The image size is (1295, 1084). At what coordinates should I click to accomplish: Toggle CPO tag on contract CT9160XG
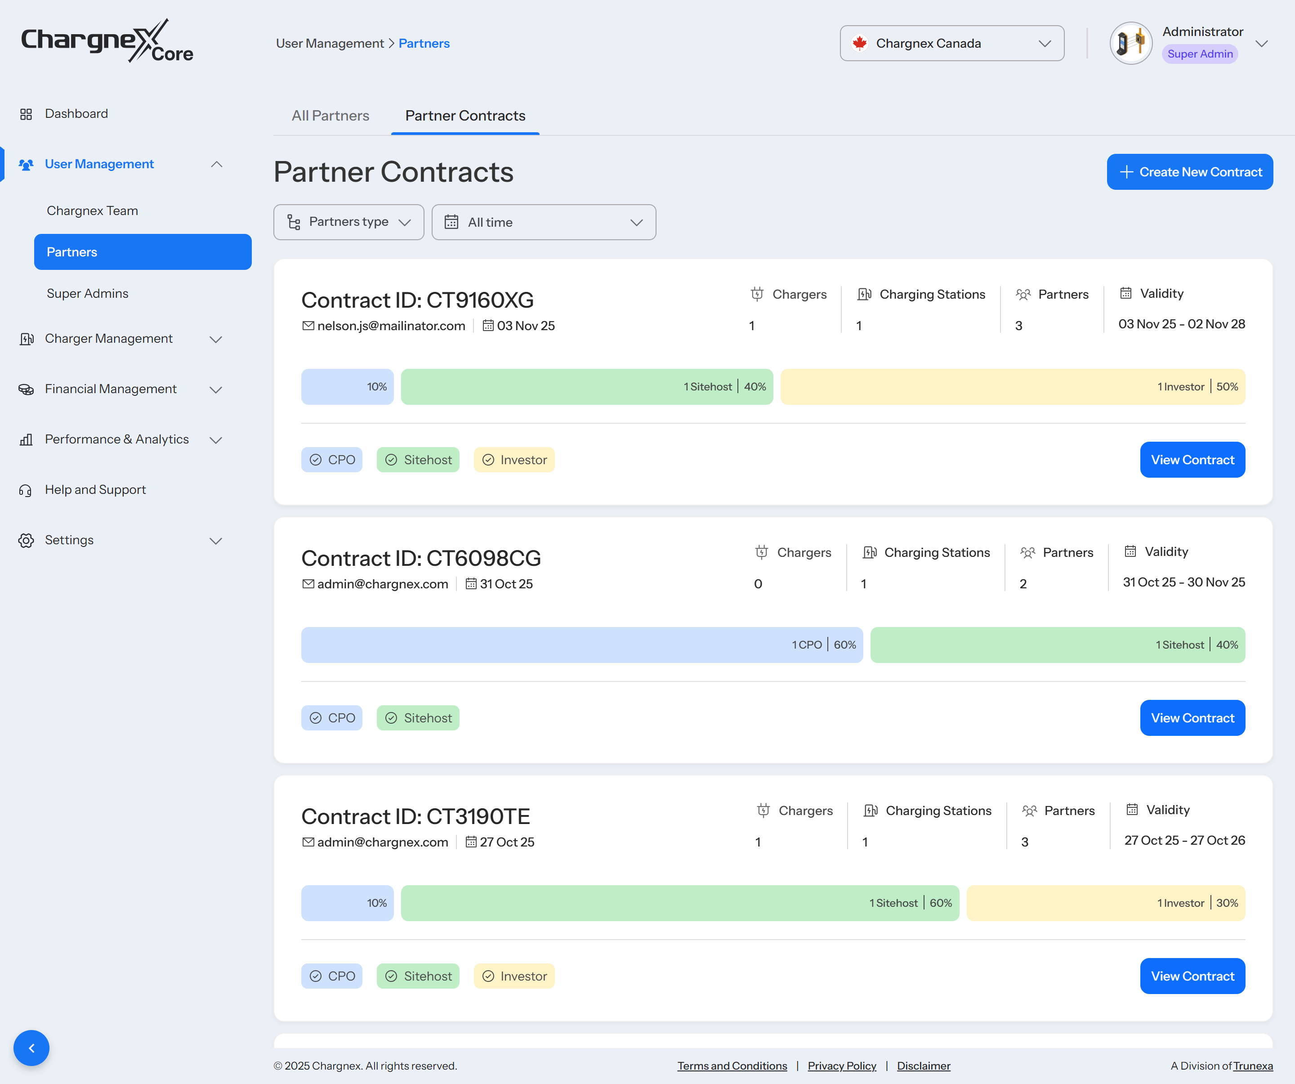click(x=332, y=460)
